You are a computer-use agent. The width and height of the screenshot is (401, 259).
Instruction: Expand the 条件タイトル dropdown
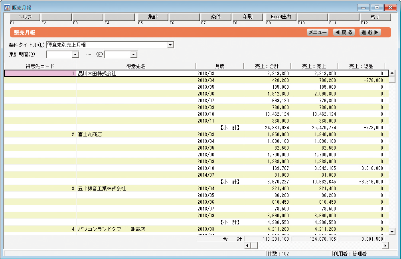(170, 45)
